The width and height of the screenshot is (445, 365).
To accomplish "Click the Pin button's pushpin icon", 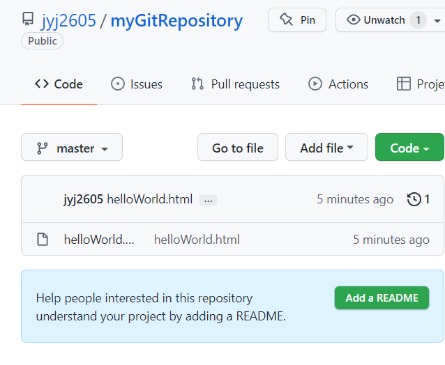I will [x=286, y=20].
